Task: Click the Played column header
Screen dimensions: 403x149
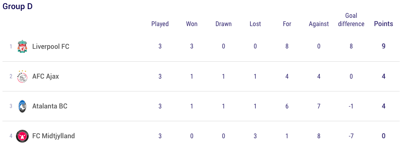Action: (x=160, y=24)
